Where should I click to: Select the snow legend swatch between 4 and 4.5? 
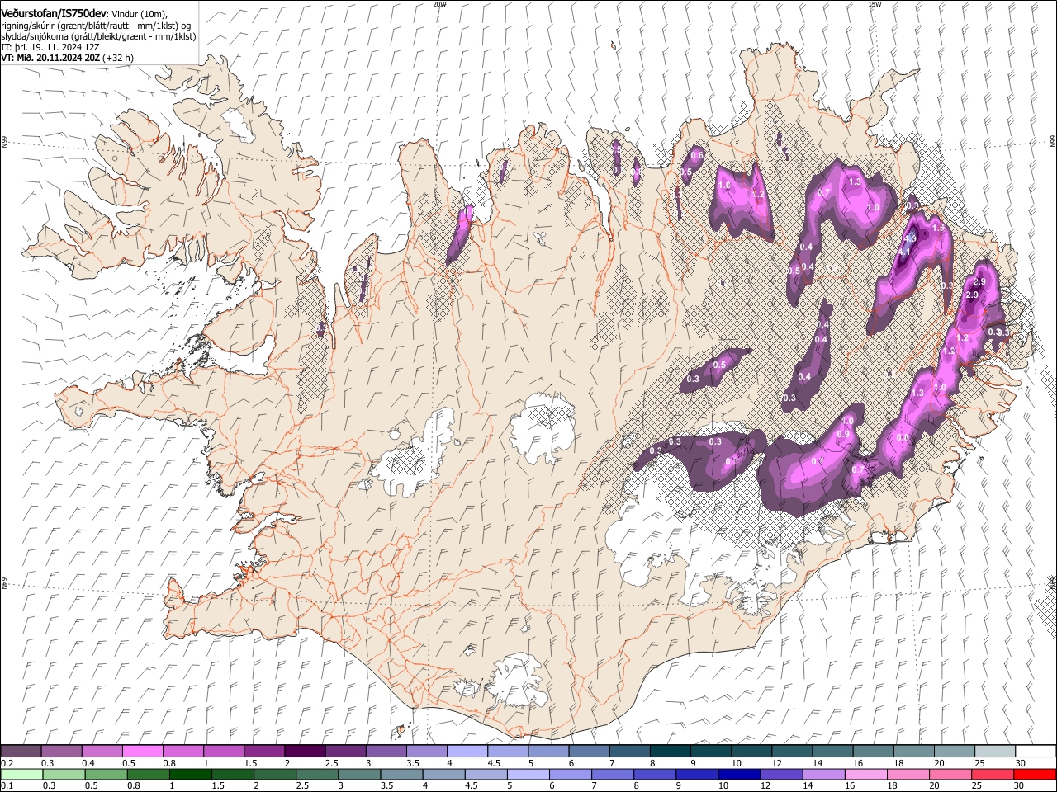467,751
